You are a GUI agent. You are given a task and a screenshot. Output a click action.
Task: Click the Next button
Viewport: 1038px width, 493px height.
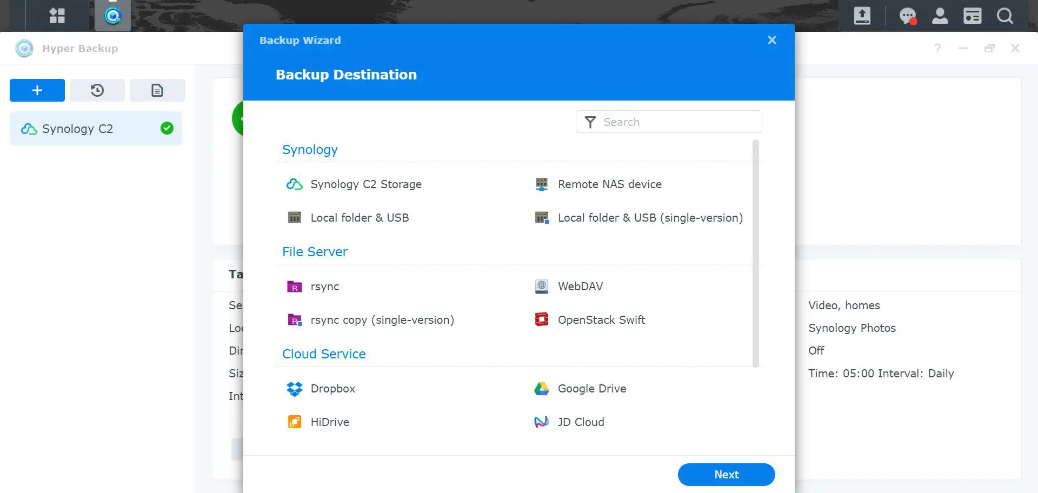(x=726, y=475)
